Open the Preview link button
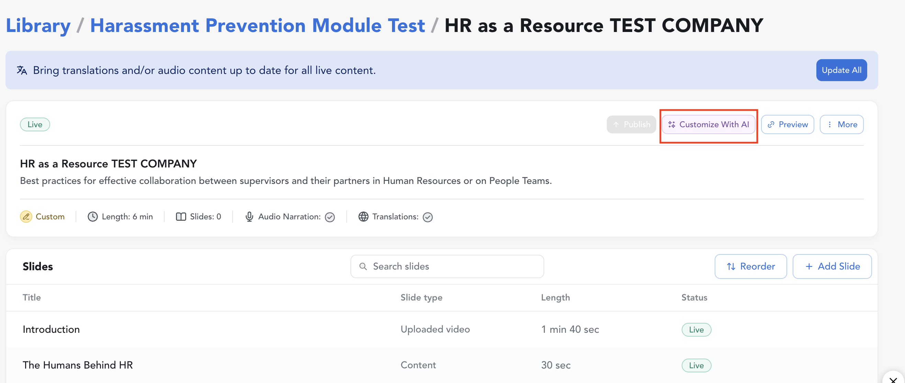 (x=787, y=124)
